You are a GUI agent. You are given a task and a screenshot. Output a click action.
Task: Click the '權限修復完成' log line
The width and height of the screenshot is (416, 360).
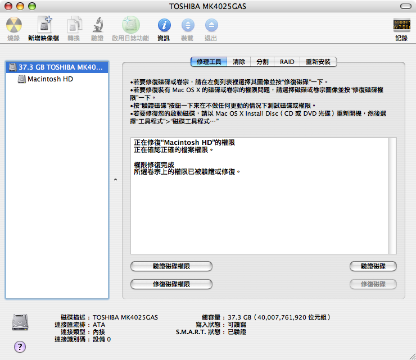154,165
